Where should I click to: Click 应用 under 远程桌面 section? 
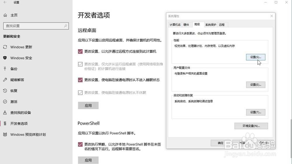point(88,105)
